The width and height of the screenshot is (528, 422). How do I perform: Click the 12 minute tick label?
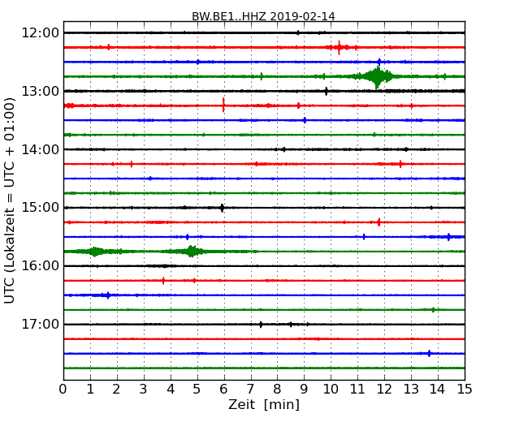tap(384, 389)
